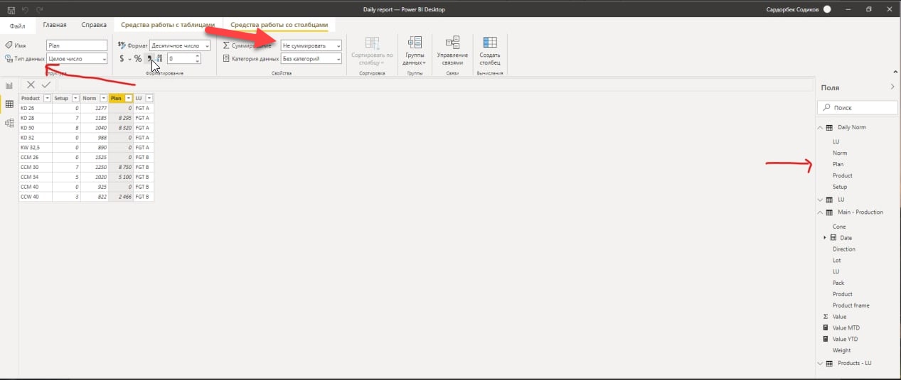The height and width of the screenshot is (380, 901).
Task: Open filter dropdown on Plan column
Action: (128, 98)
